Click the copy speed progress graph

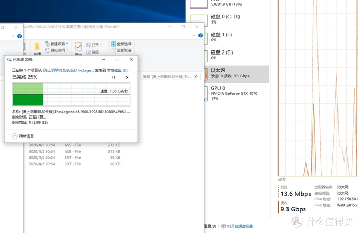71,94
